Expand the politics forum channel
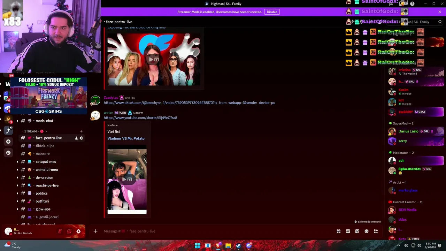Screen dimensions: 446x251 pyautogui.click(x=17, y=193)
